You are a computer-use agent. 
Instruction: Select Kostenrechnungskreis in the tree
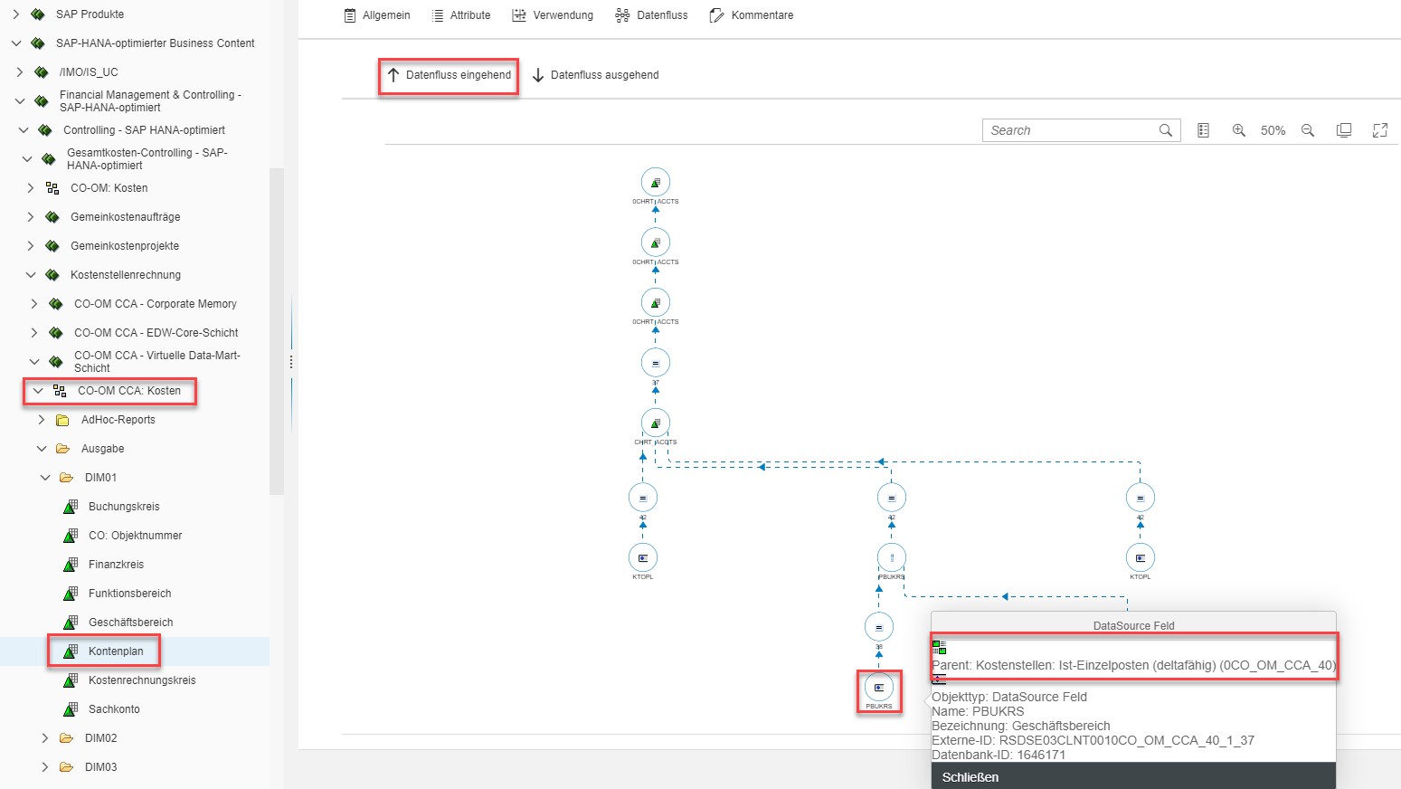click(142, 680)
